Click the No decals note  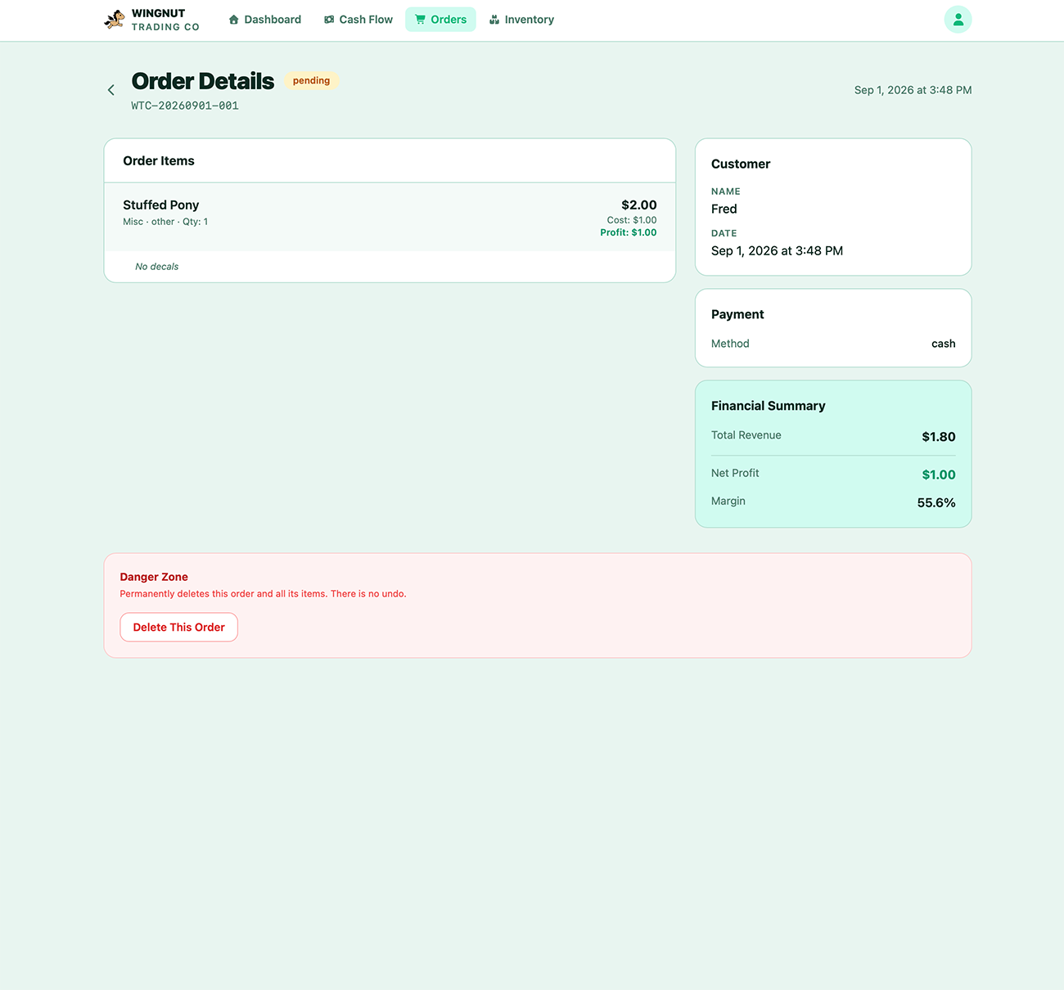click(157, 267)
